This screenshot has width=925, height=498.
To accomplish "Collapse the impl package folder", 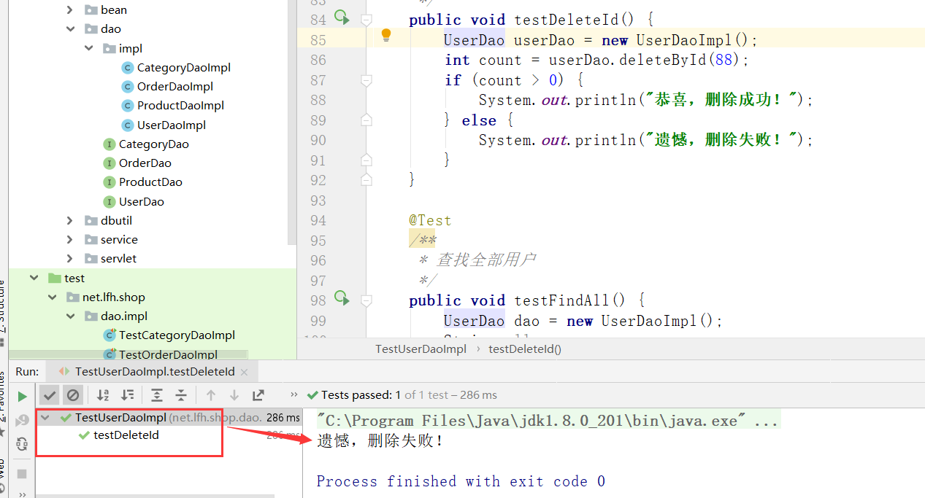I will [88, 48].
